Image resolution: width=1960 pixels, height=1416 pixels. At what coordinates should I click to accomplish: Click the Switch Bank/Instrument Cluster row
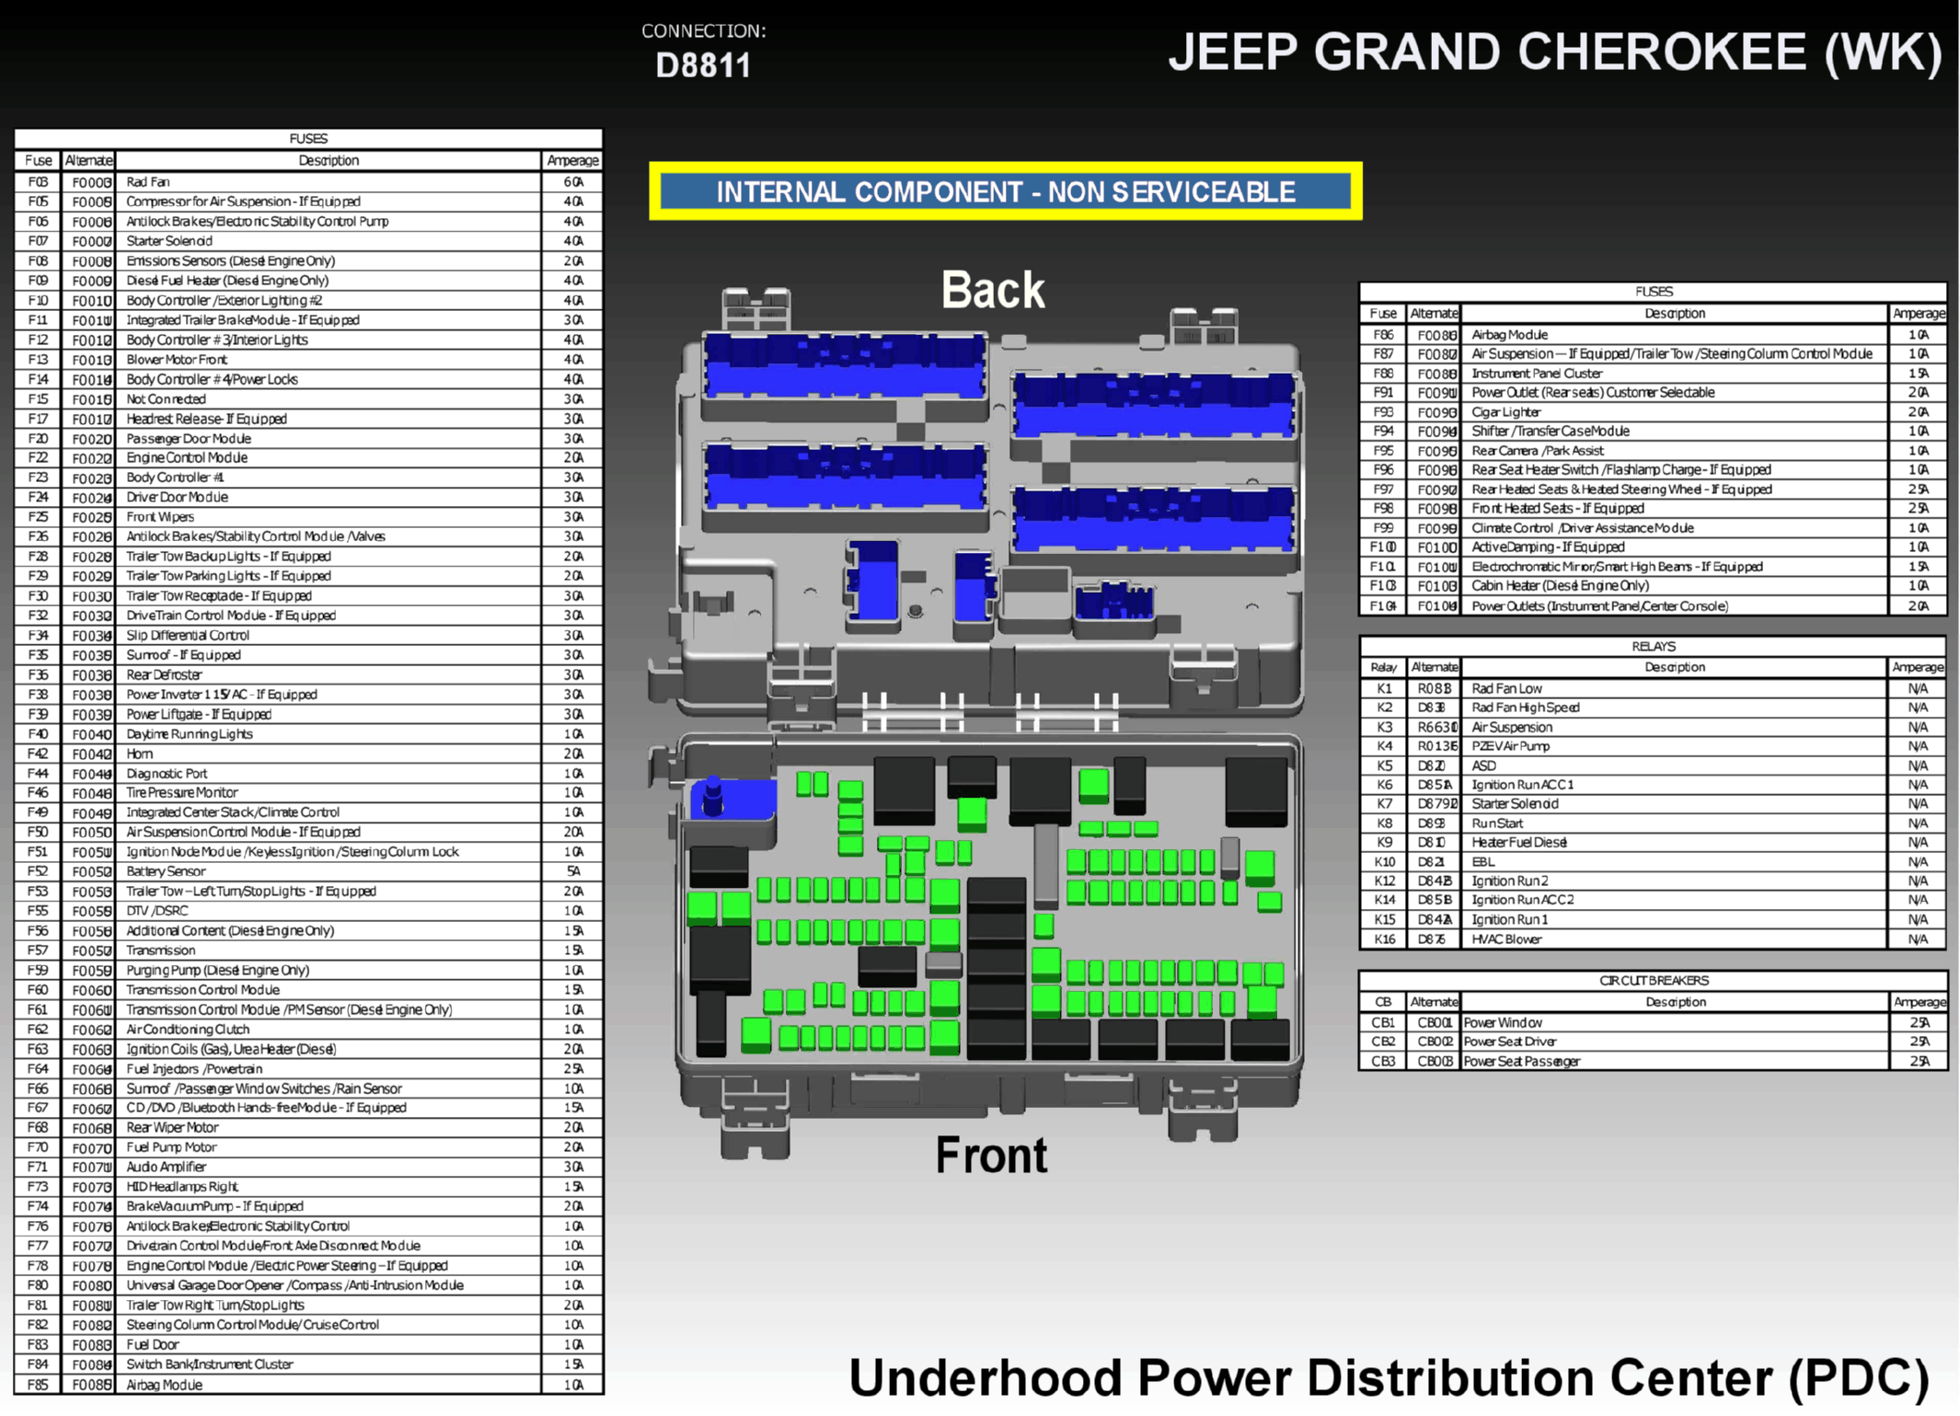coord(309,1365)
